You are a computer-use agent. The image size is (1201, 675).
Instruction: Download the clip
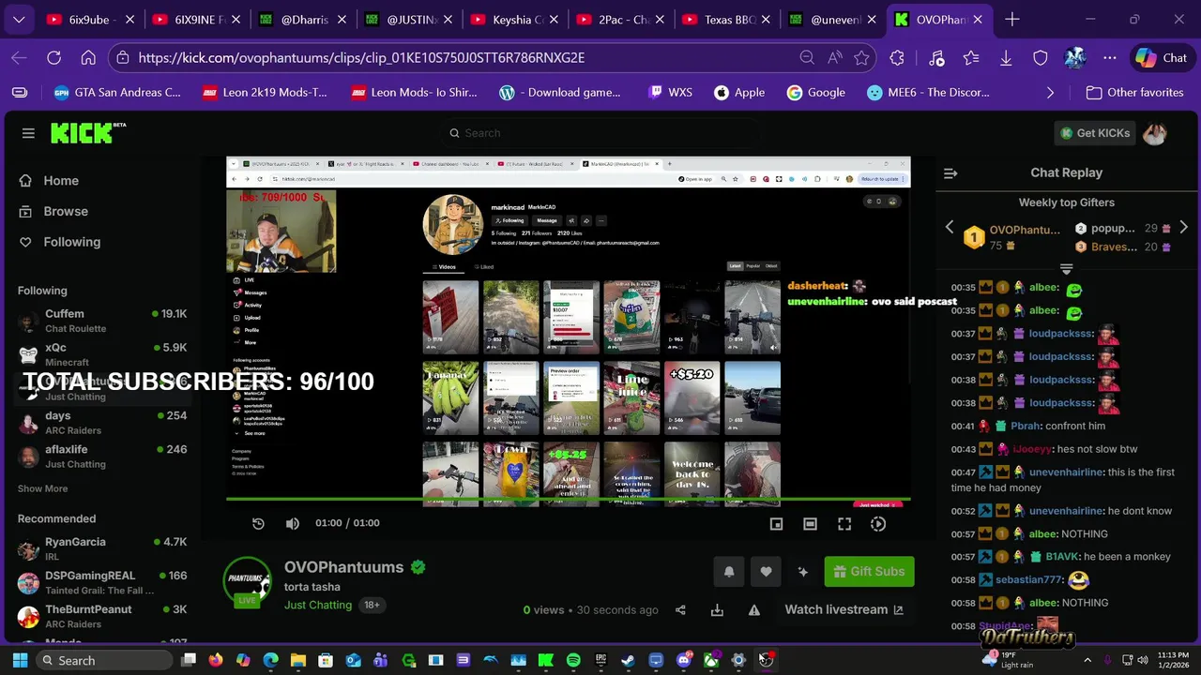pyautogui.click(x=717, y=610)
